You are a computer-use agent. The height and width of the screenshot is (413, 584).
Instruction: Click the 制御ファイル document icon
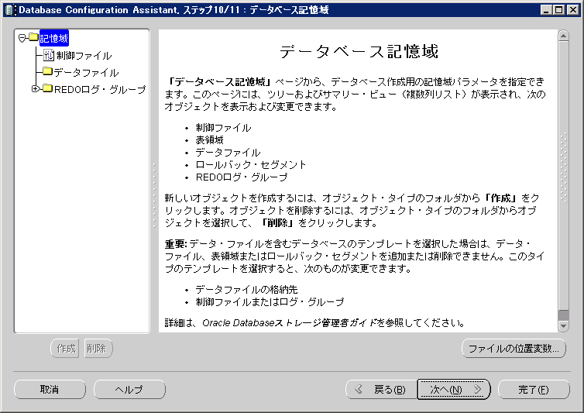click(x=48, y=55)
